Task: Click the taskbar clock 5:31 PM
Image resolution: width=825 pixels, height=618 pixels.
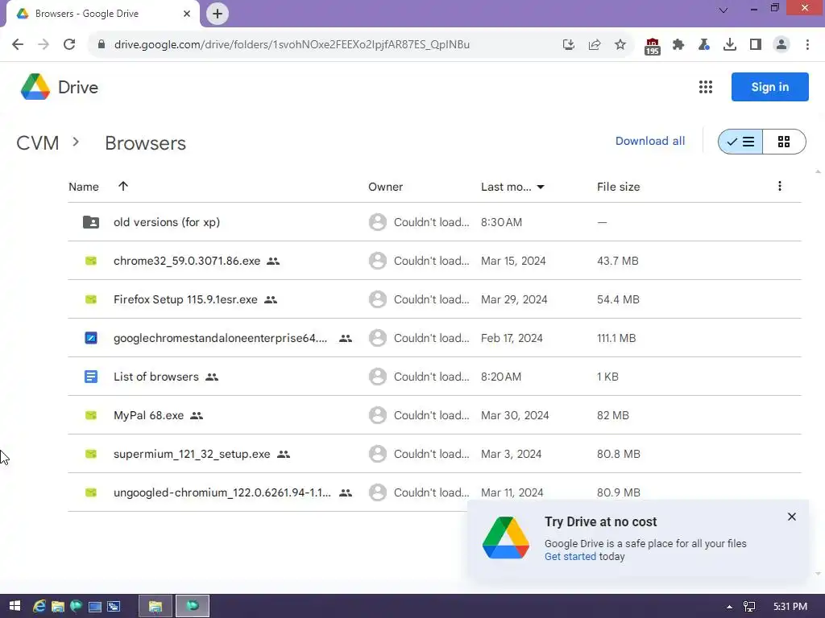Action: (x=790, y=607)
